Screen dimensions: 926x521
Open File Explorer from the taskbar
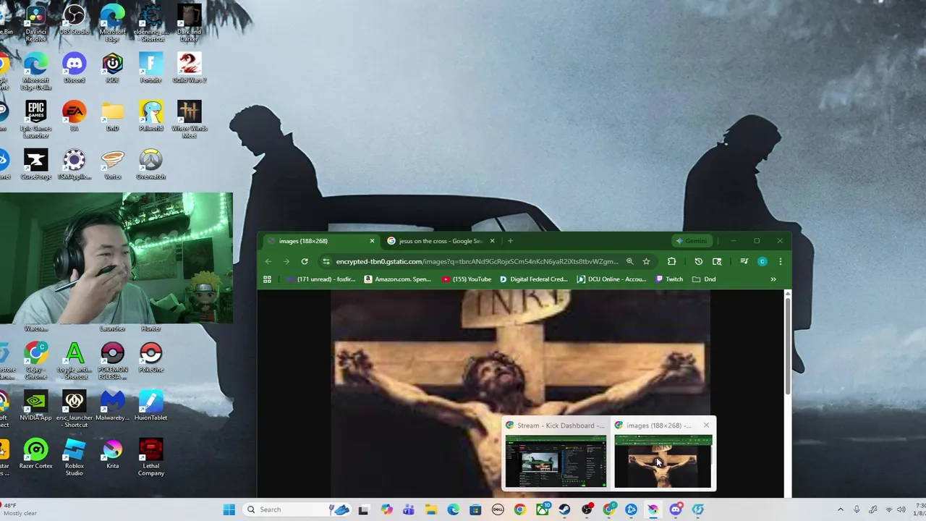(430, 509)
